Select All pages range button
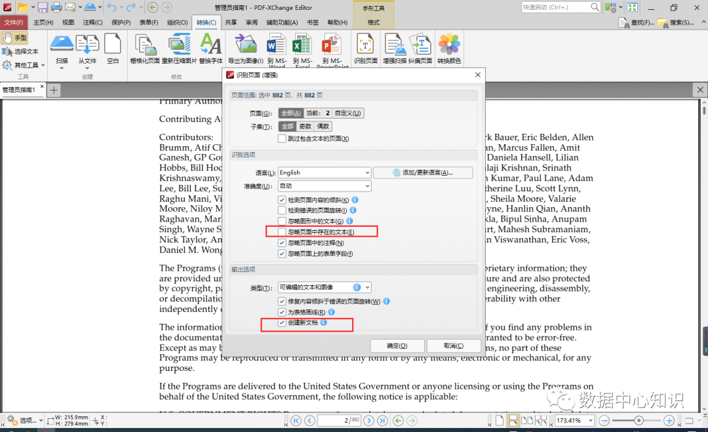The image size is (708, 432). tap(291, 113)
